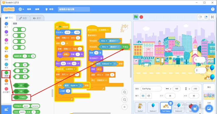Click the greater-than 50 block
This screenshot has height=114, width=217.
21,65
